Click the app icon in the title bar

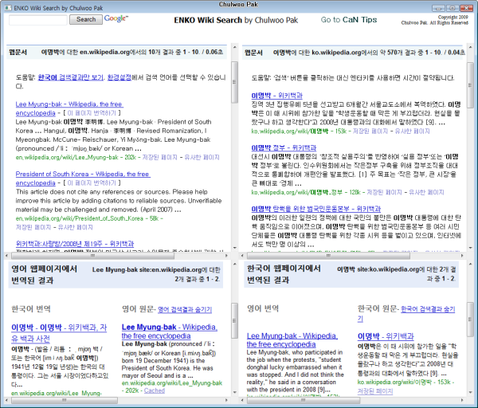(8, 8)
